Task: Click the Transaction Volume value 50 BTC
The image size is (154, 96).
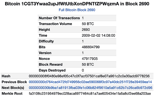Action: (x=88, y=24)
